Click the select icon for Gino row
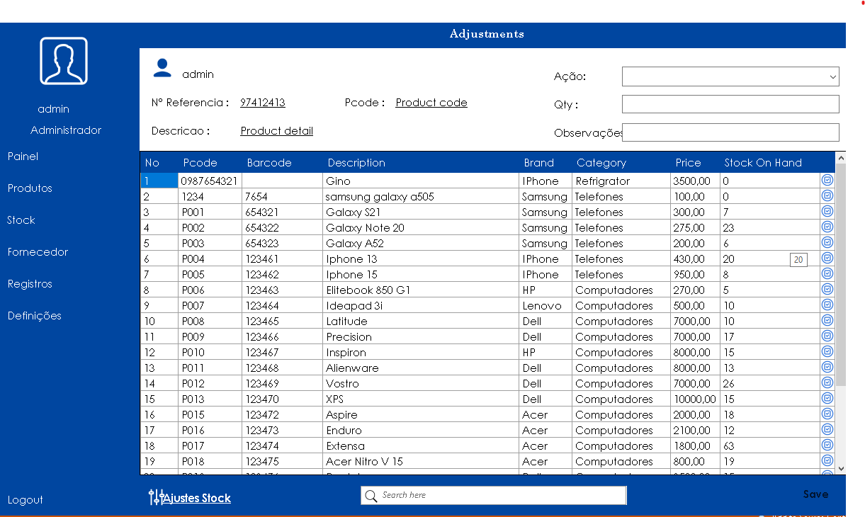 coord(827,181)
